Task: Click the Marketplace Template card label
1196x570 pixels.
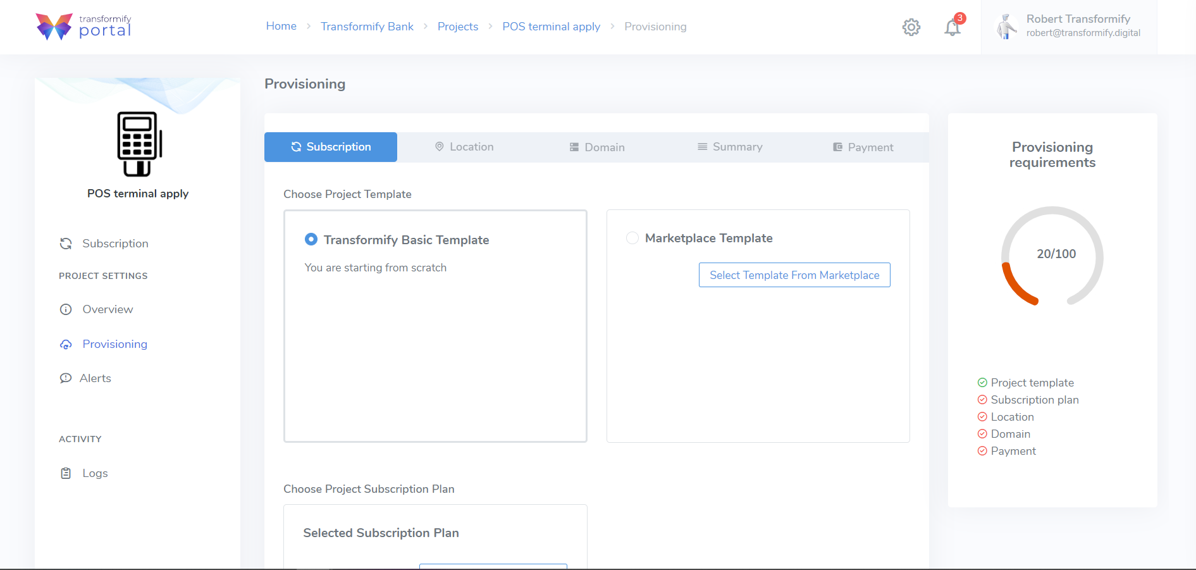Action: pos(709,238)
